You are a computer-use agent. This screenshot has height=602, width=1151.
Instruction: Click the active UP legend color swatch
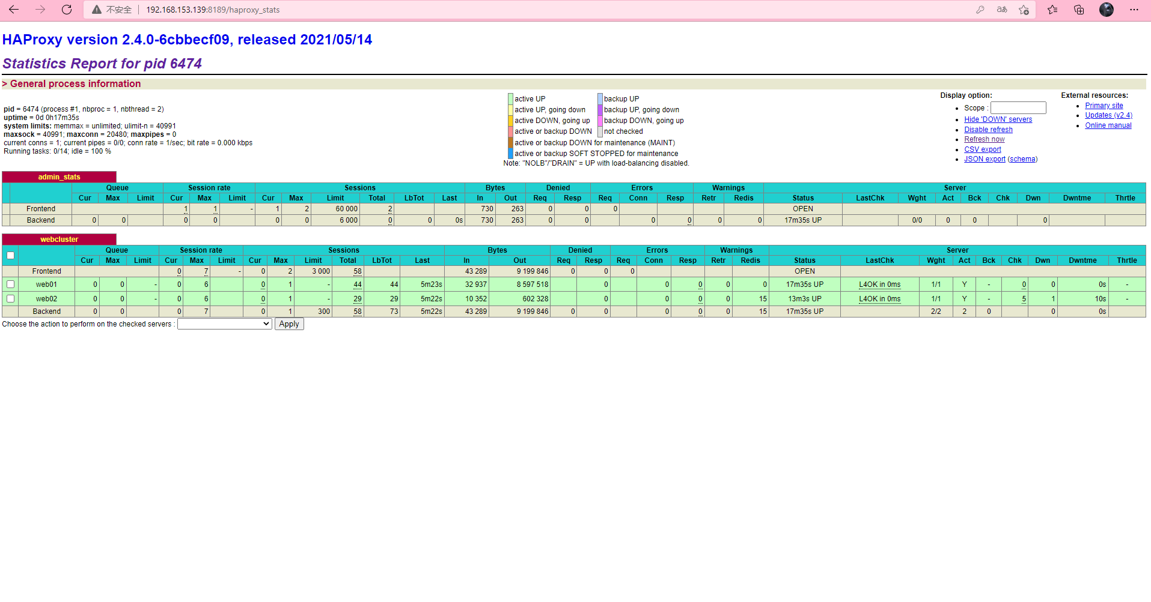[x=510, y=99]
